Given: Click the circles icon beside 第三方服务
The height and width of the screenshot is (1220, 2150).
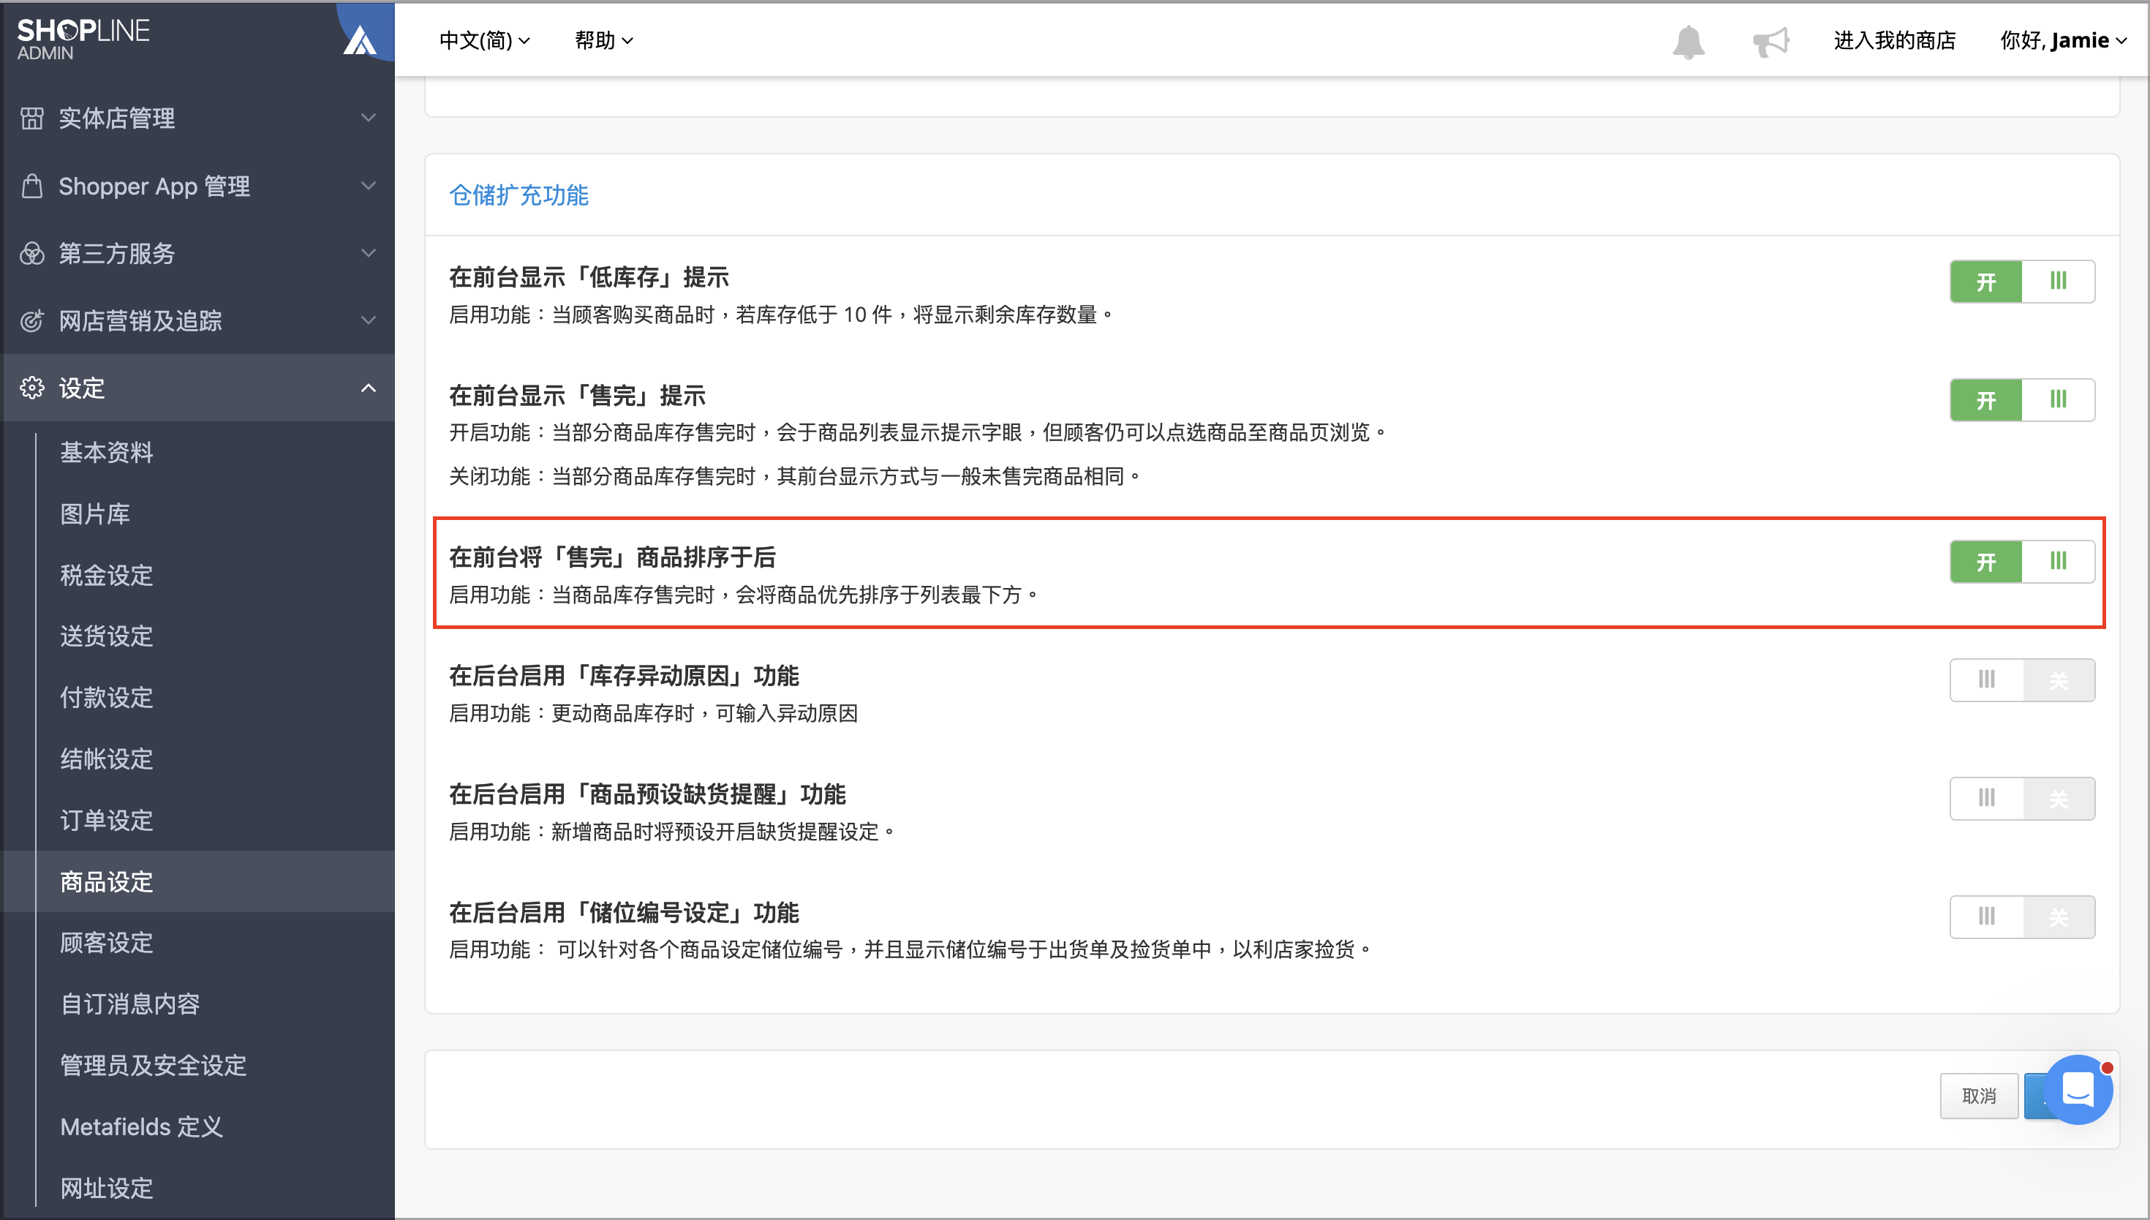Looking at the screenshot, I should (x=32, y=253).
